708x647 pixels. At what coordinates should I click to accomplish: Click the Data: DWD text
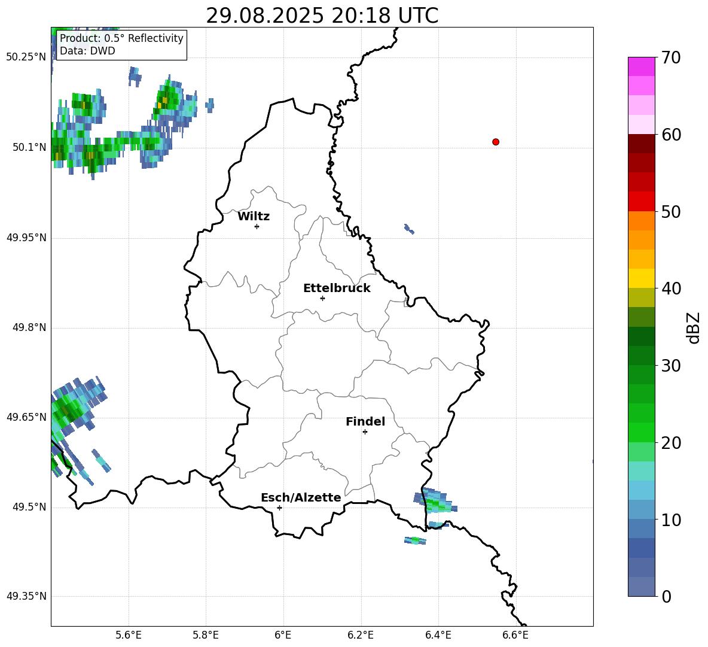tap(87, 51)
